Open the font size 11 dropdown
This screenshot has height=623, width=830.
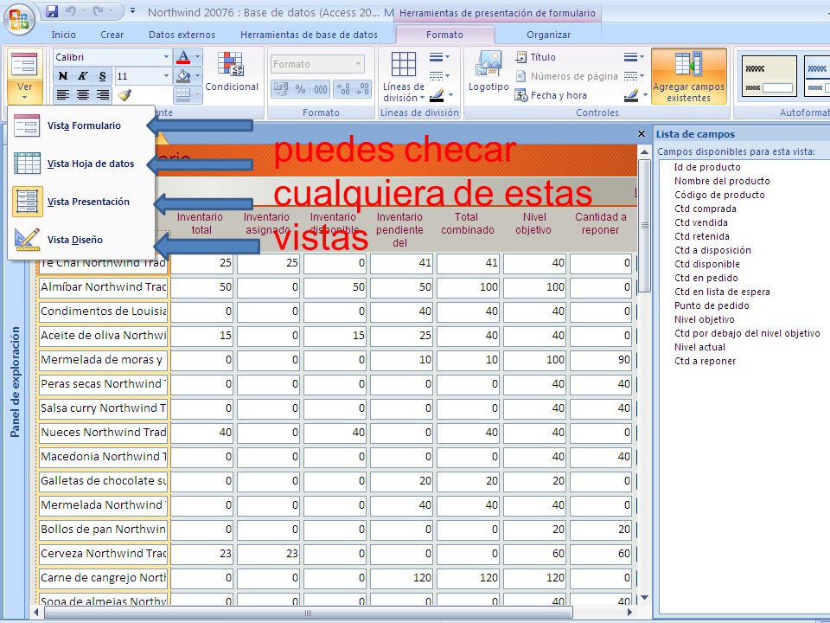(x=166, y=76)
